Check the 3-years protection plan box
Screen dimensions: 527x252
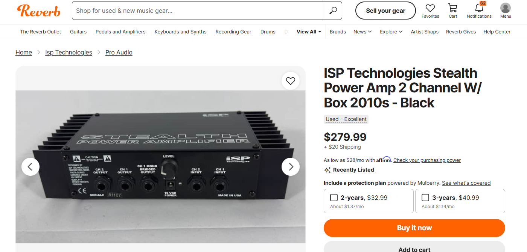(x=425, y=198)
